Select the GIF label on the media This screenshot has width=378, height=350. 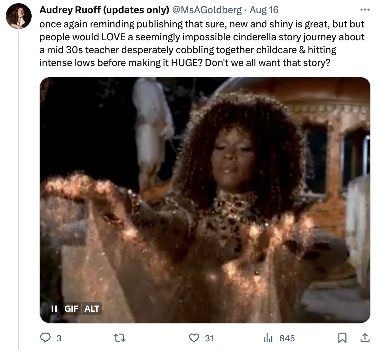[71, 309]
